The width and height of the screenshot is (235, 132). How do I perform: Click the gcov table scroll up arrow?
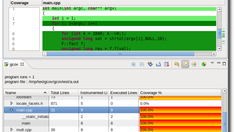coord(224,91)
